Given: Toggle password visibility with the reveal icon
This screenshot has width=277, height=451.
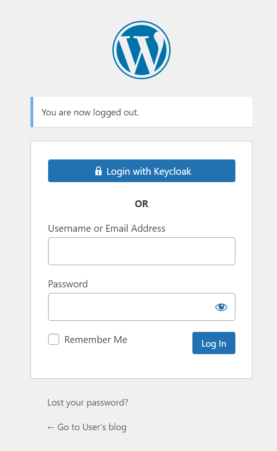Looking at the screenshot, I should [x=221, y=307].
